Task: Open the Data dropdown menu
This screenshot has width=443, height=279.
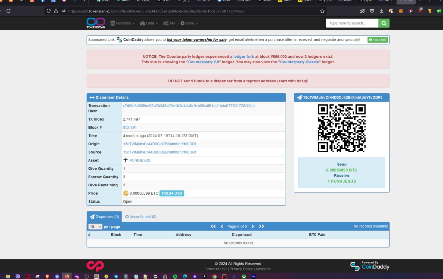Action: pos(149,23)
